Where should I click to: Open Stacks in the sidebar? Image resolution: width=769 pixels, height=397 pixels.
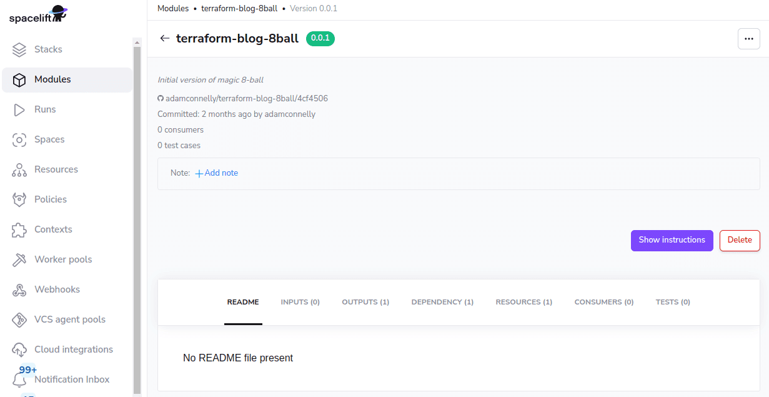pos(48,49)
